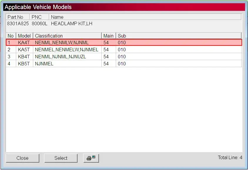Sort by the Model column header

(24, 36)
